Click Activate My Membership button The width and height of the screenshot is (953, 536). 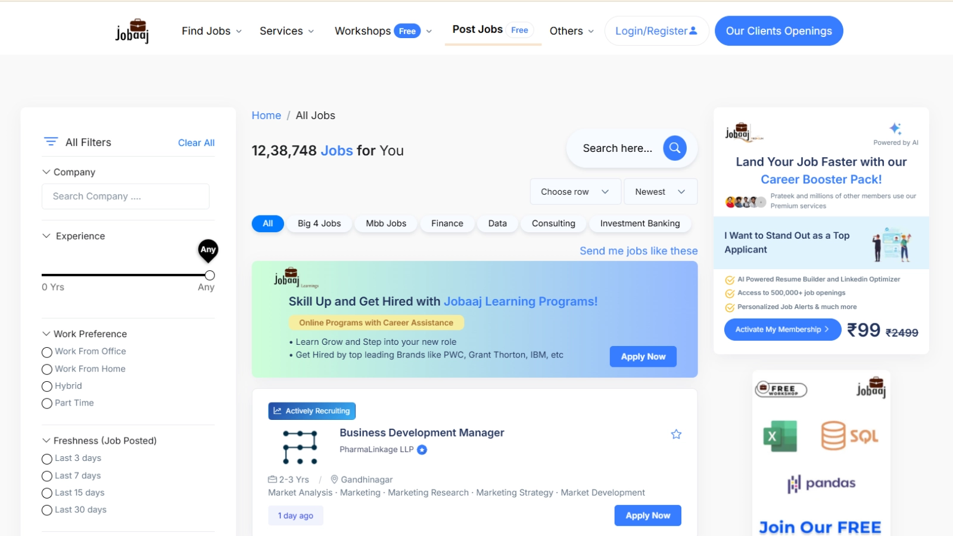click(782, 329)
